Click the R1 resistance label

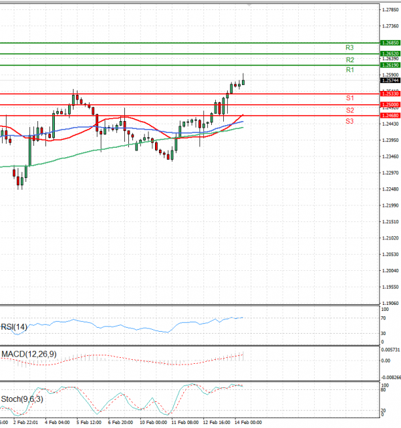click(350, 70)
